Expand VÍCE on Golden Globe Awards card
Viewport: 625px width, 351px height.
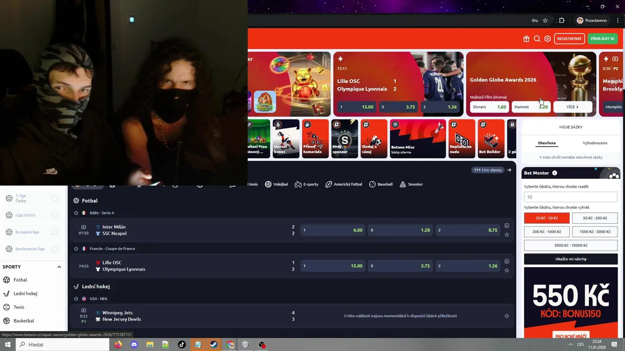[572, 107]
